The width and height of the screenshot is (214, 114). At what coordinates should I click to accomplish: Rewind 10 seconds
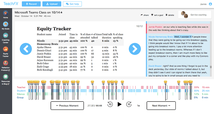pos(110,104)
